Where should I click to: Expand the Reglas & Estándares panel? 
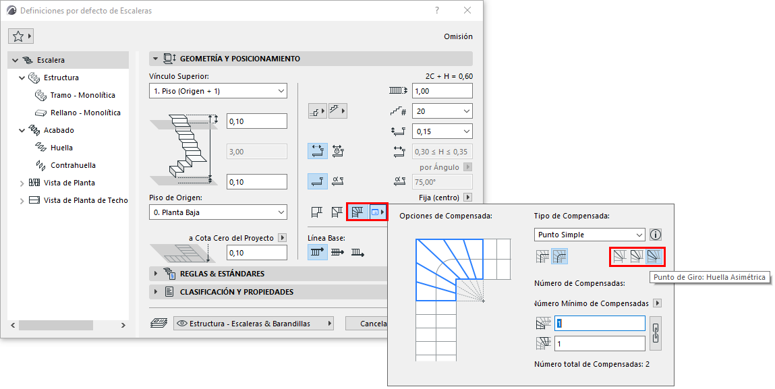coord(156,274)
